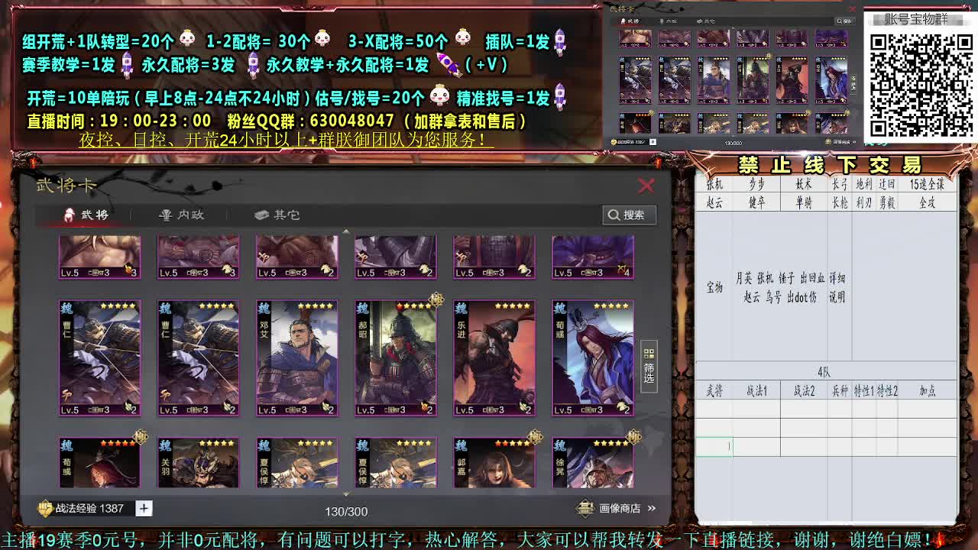Click the 账号宝物群 QR code
The width and height of the screenshot is (978, 550).
click(x=920, y=86)
